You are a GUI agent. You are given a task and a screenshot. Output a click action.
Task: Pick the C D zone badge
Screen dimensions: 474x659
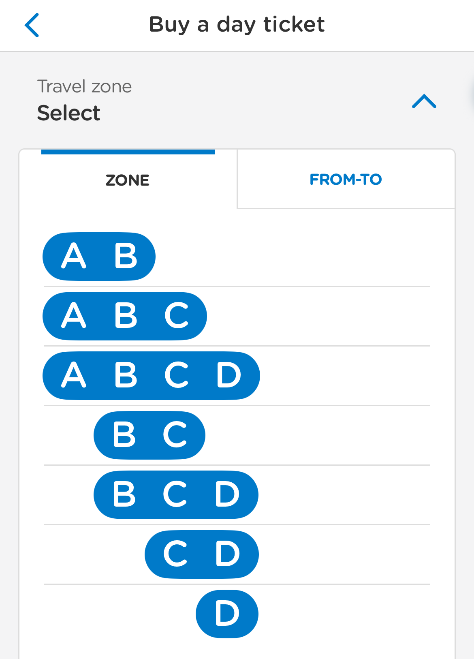(x=201, y=554)
